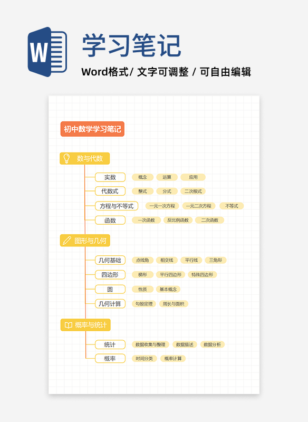Select the 应用 tag

click(193, 177)
